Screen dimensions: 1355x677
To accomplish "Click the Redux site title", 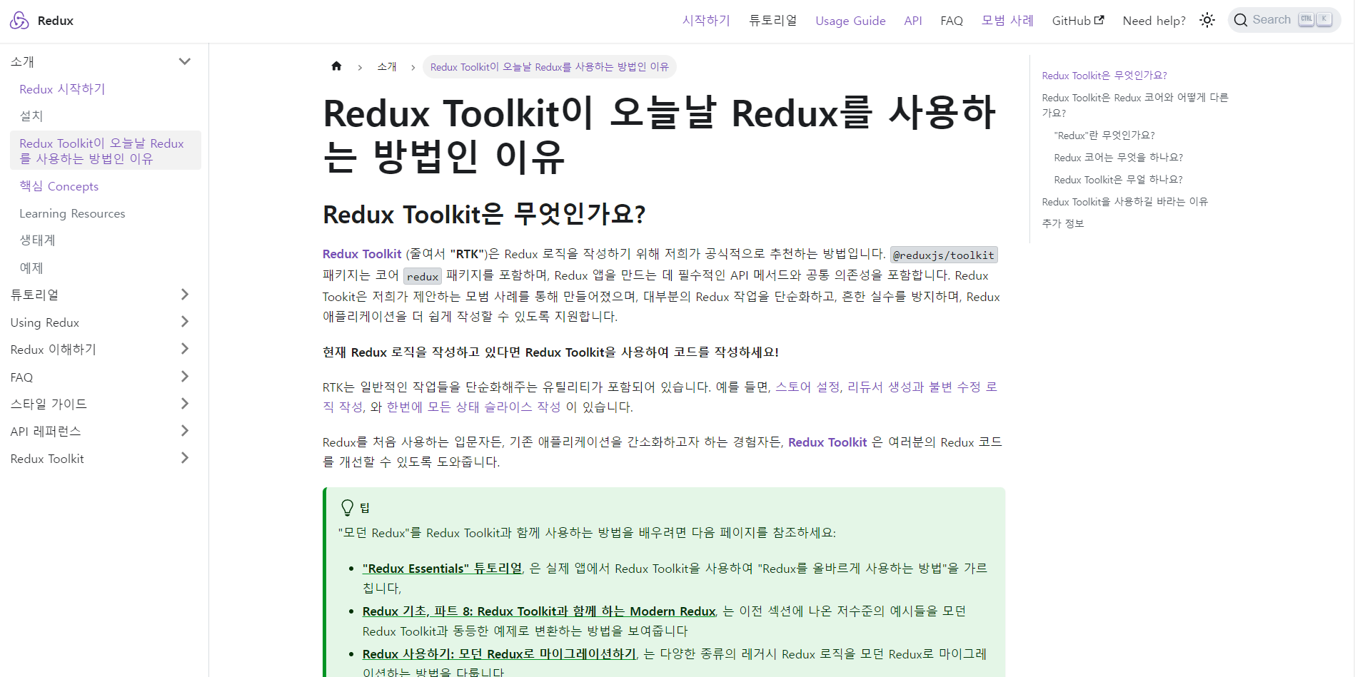I will click(x=56, y=21).
